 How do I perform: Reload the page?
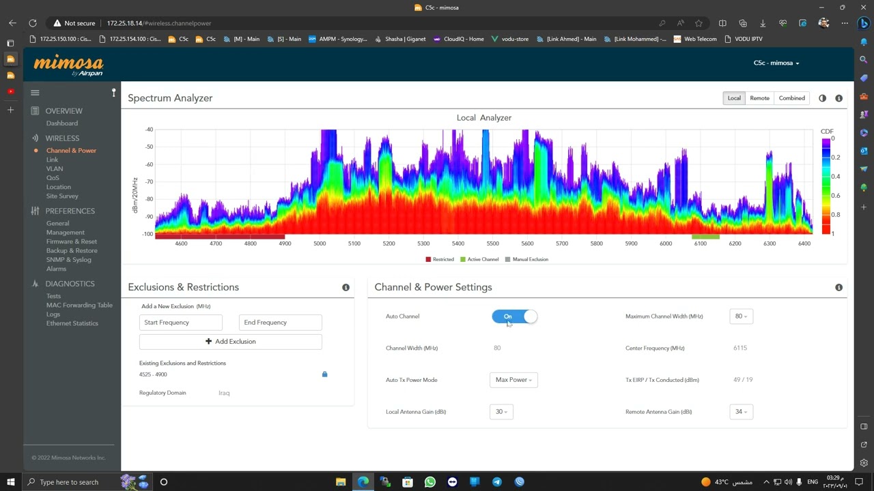32,23
